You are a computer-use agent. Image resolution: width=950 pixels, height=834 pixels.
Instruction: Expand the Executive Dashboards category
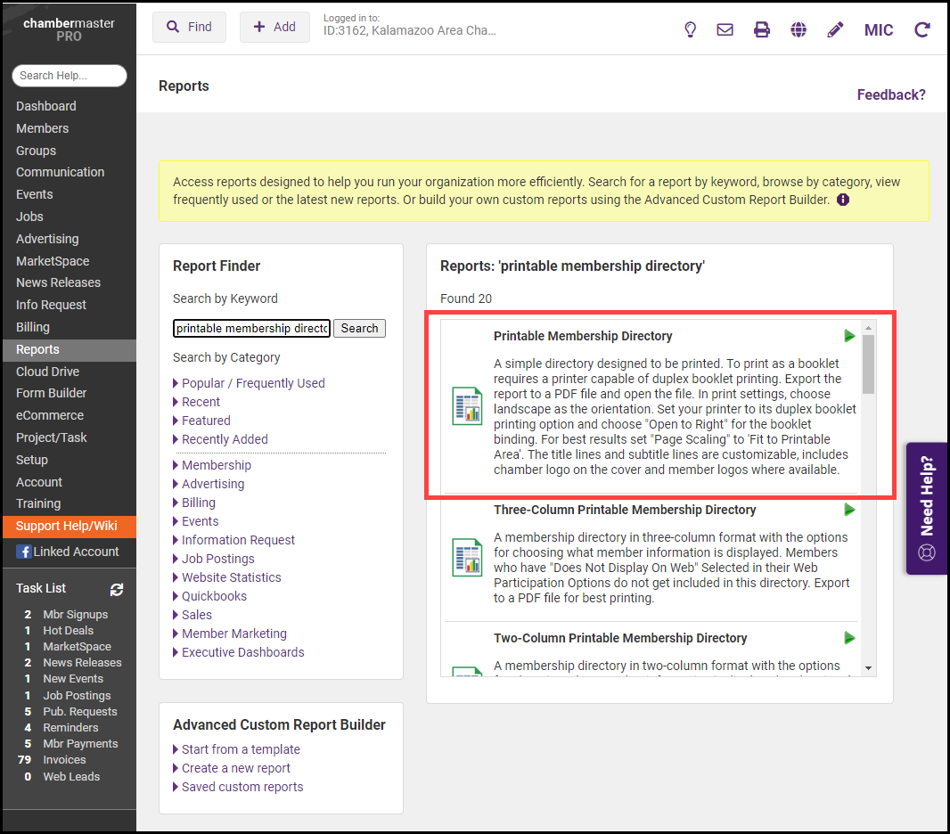coord(242,652)
